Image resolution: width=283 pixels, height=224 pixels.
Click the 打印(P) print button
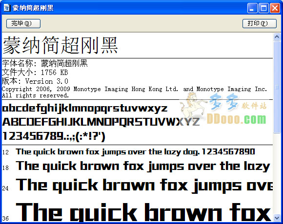pyautogui.click(x=260, y=23)
